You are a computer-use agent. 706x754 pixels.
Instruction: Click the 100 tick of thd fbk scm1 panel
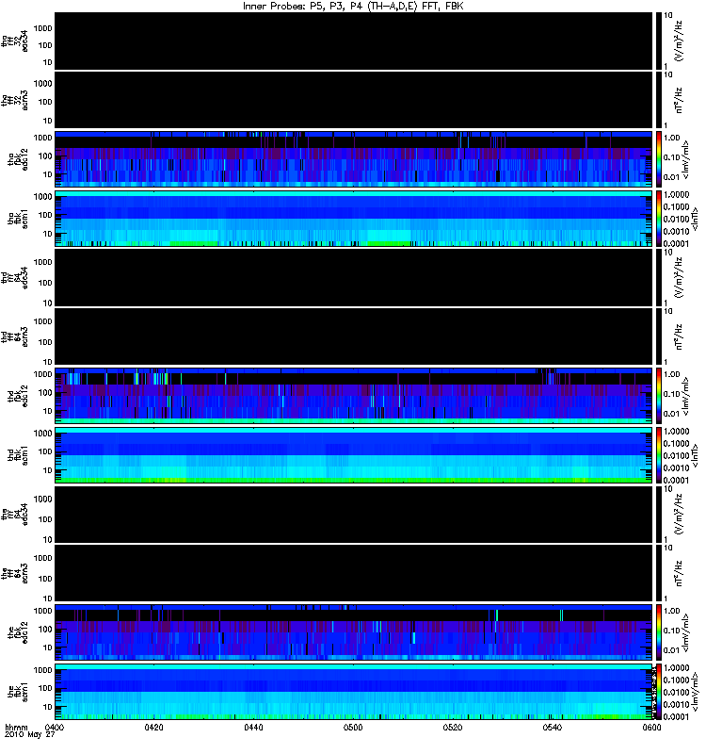[x=45, y=451]
